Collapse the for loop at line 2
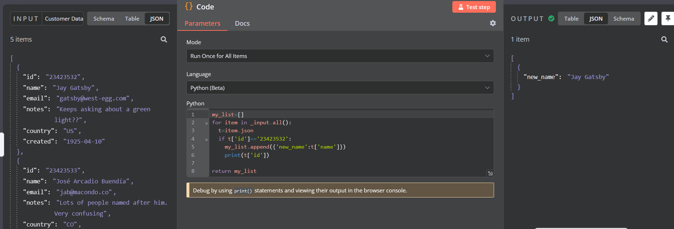The width and height of the screenshot is (674, 229). [206, 123]
